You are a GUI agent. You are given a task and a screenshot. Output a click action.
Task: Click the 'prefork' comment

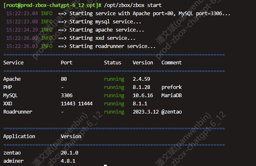tap(171, 87)
